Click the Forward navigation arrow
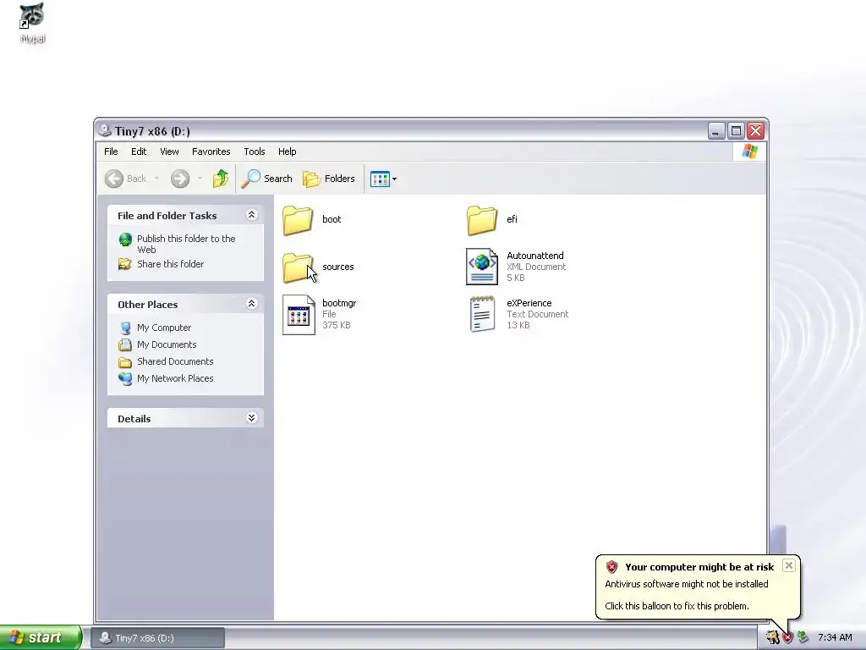866x650 pixels. [180, 179]
